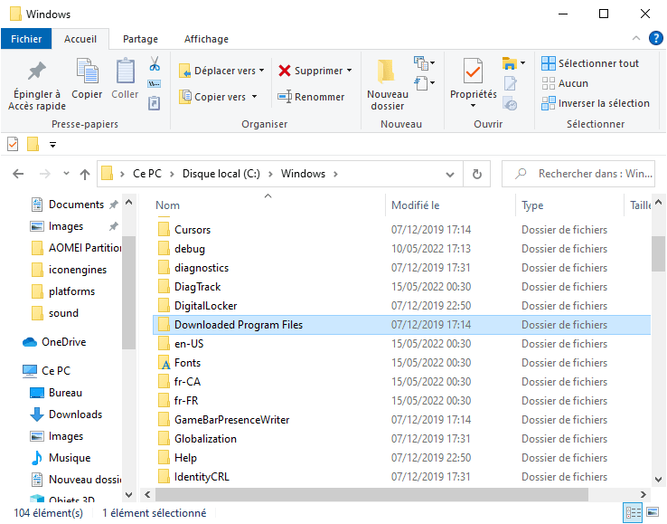The height and width of the screenshot is (524, 667).
Task: Open recent locations dropdown arrow
Action: point(66,174)
